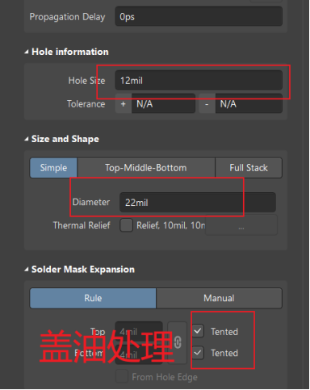Click the Thermal Relief label
Viewport: 310px width, 390px height.
82,225
